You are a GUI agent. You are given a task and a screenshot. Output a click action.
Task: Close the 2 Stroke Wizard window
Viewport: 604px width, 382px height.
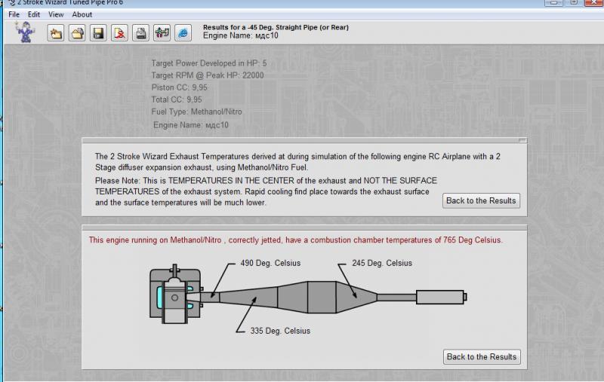595,2
